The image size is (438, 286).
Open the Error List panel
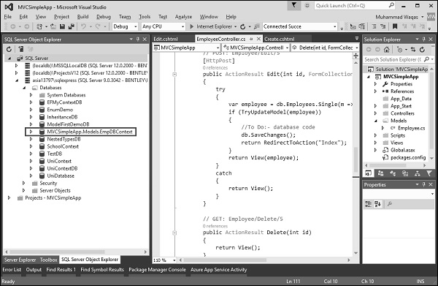coord(12,270)
